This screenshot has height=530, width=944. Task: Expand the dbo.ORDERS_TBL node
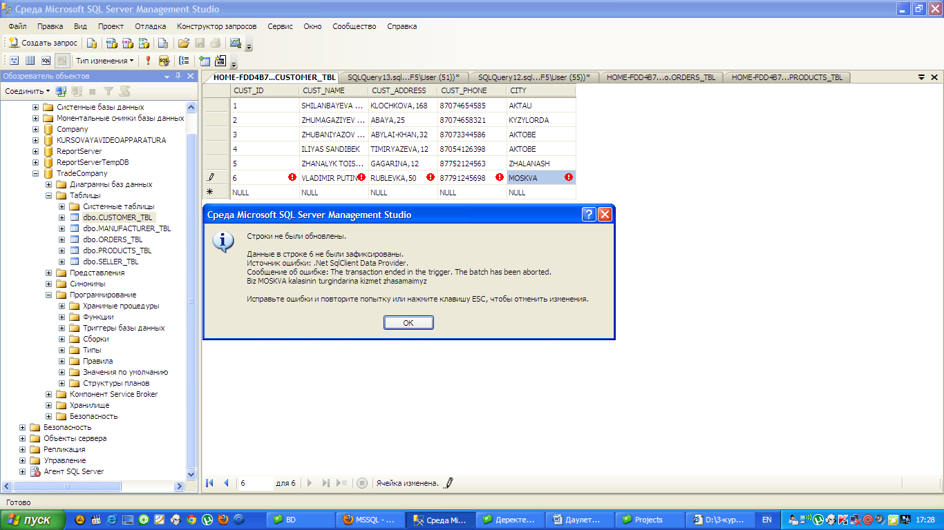point(62,239)
